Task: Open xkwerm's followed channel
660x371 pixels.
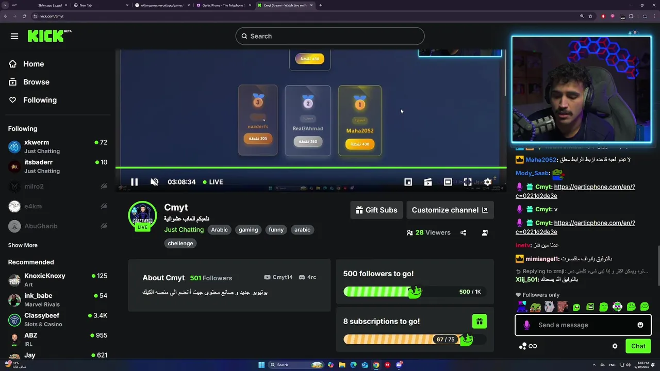Action: tap(58, 146)
